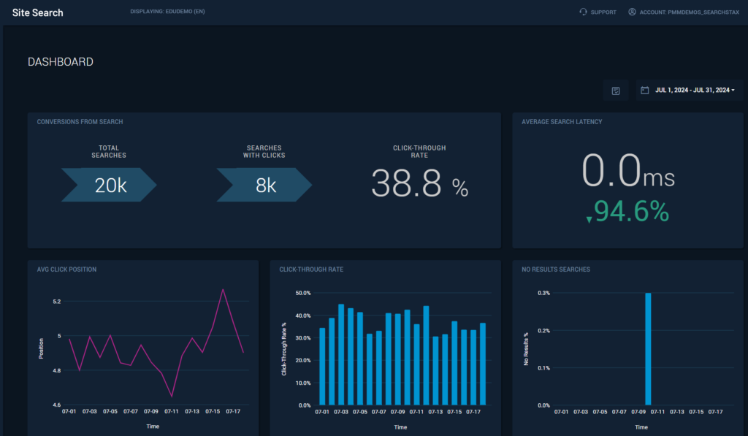This screenshot has height=436, width=748.
Task: Click the Support headset icon
Action: 583,12
